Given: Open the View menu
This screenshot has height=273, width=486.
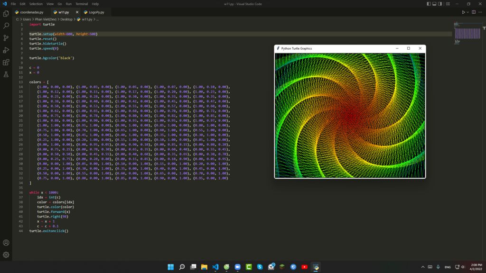Looking at the screenshot, I should tap(50, 4).
